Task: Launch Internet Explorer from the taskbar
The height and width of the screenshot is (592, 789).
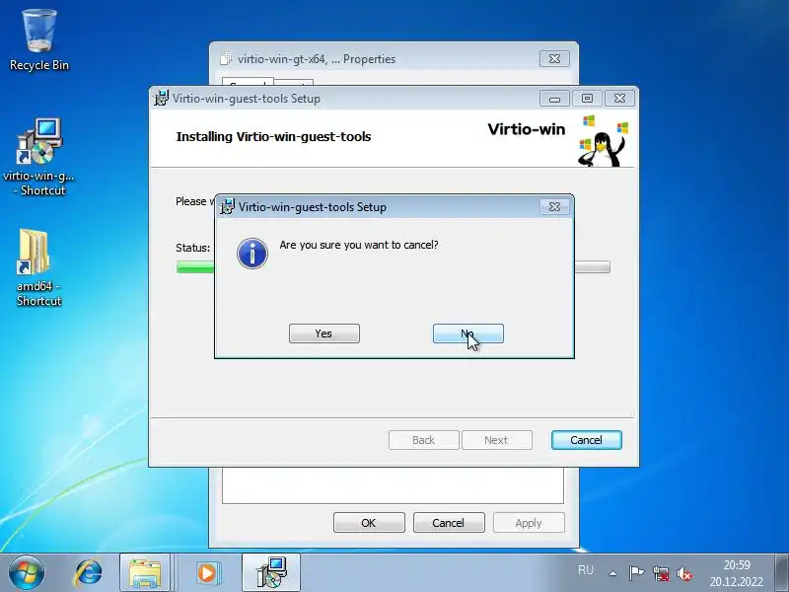Action: 88,573
